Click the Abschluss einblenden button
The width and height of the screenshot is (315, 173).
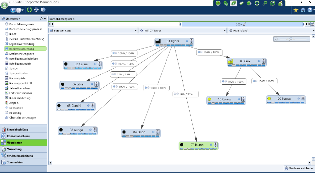point(299,168)
